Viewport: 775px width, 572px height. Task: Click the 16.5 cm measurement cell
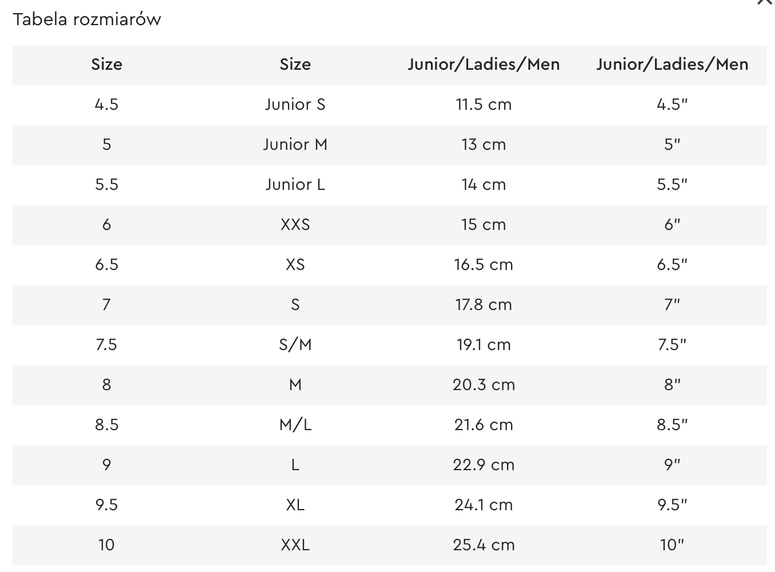point(484,265)
